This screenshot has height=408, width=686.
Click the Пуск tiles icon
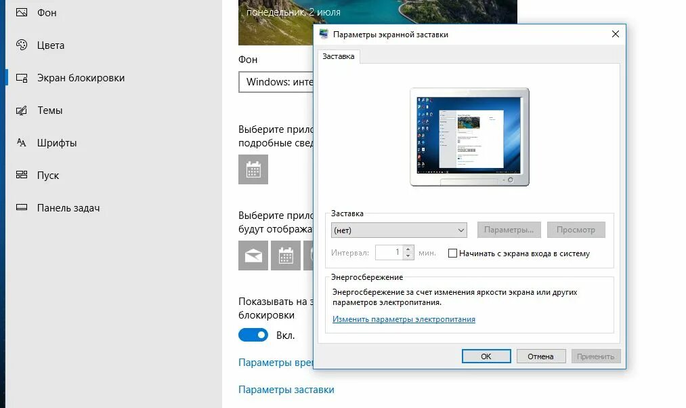[x=22, y=175]
